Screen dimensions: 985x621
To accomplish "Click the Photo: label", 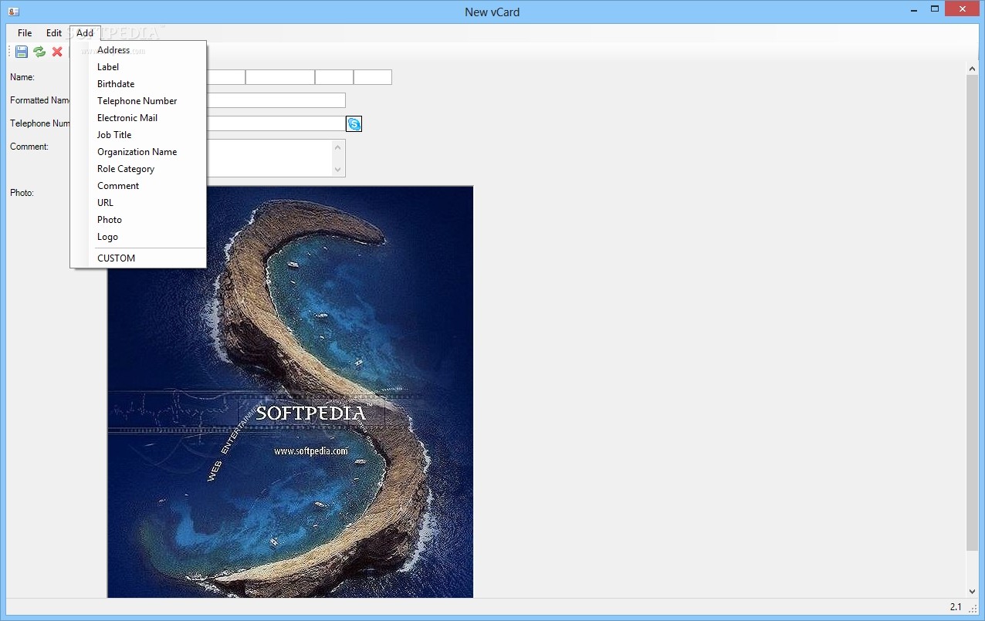I will click(22, 193).
